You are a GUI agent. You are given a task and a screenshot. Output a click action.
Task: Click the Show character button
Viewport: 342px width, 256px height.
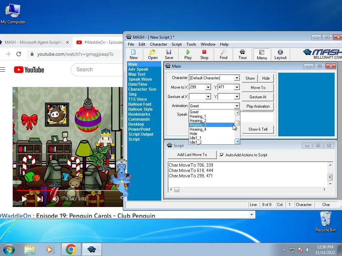[250, 78]
